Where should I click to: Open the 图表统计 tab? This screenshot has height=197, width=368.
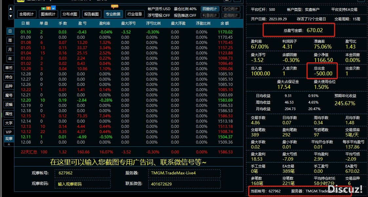point(48,14)
